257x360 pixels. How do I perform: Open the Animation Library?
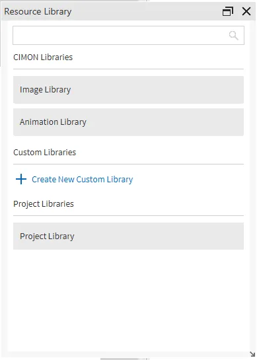128,122
